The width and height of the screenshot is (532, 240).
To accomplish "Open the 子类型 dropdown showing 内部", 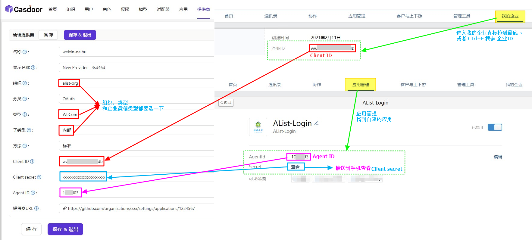I will click(136, 130).
